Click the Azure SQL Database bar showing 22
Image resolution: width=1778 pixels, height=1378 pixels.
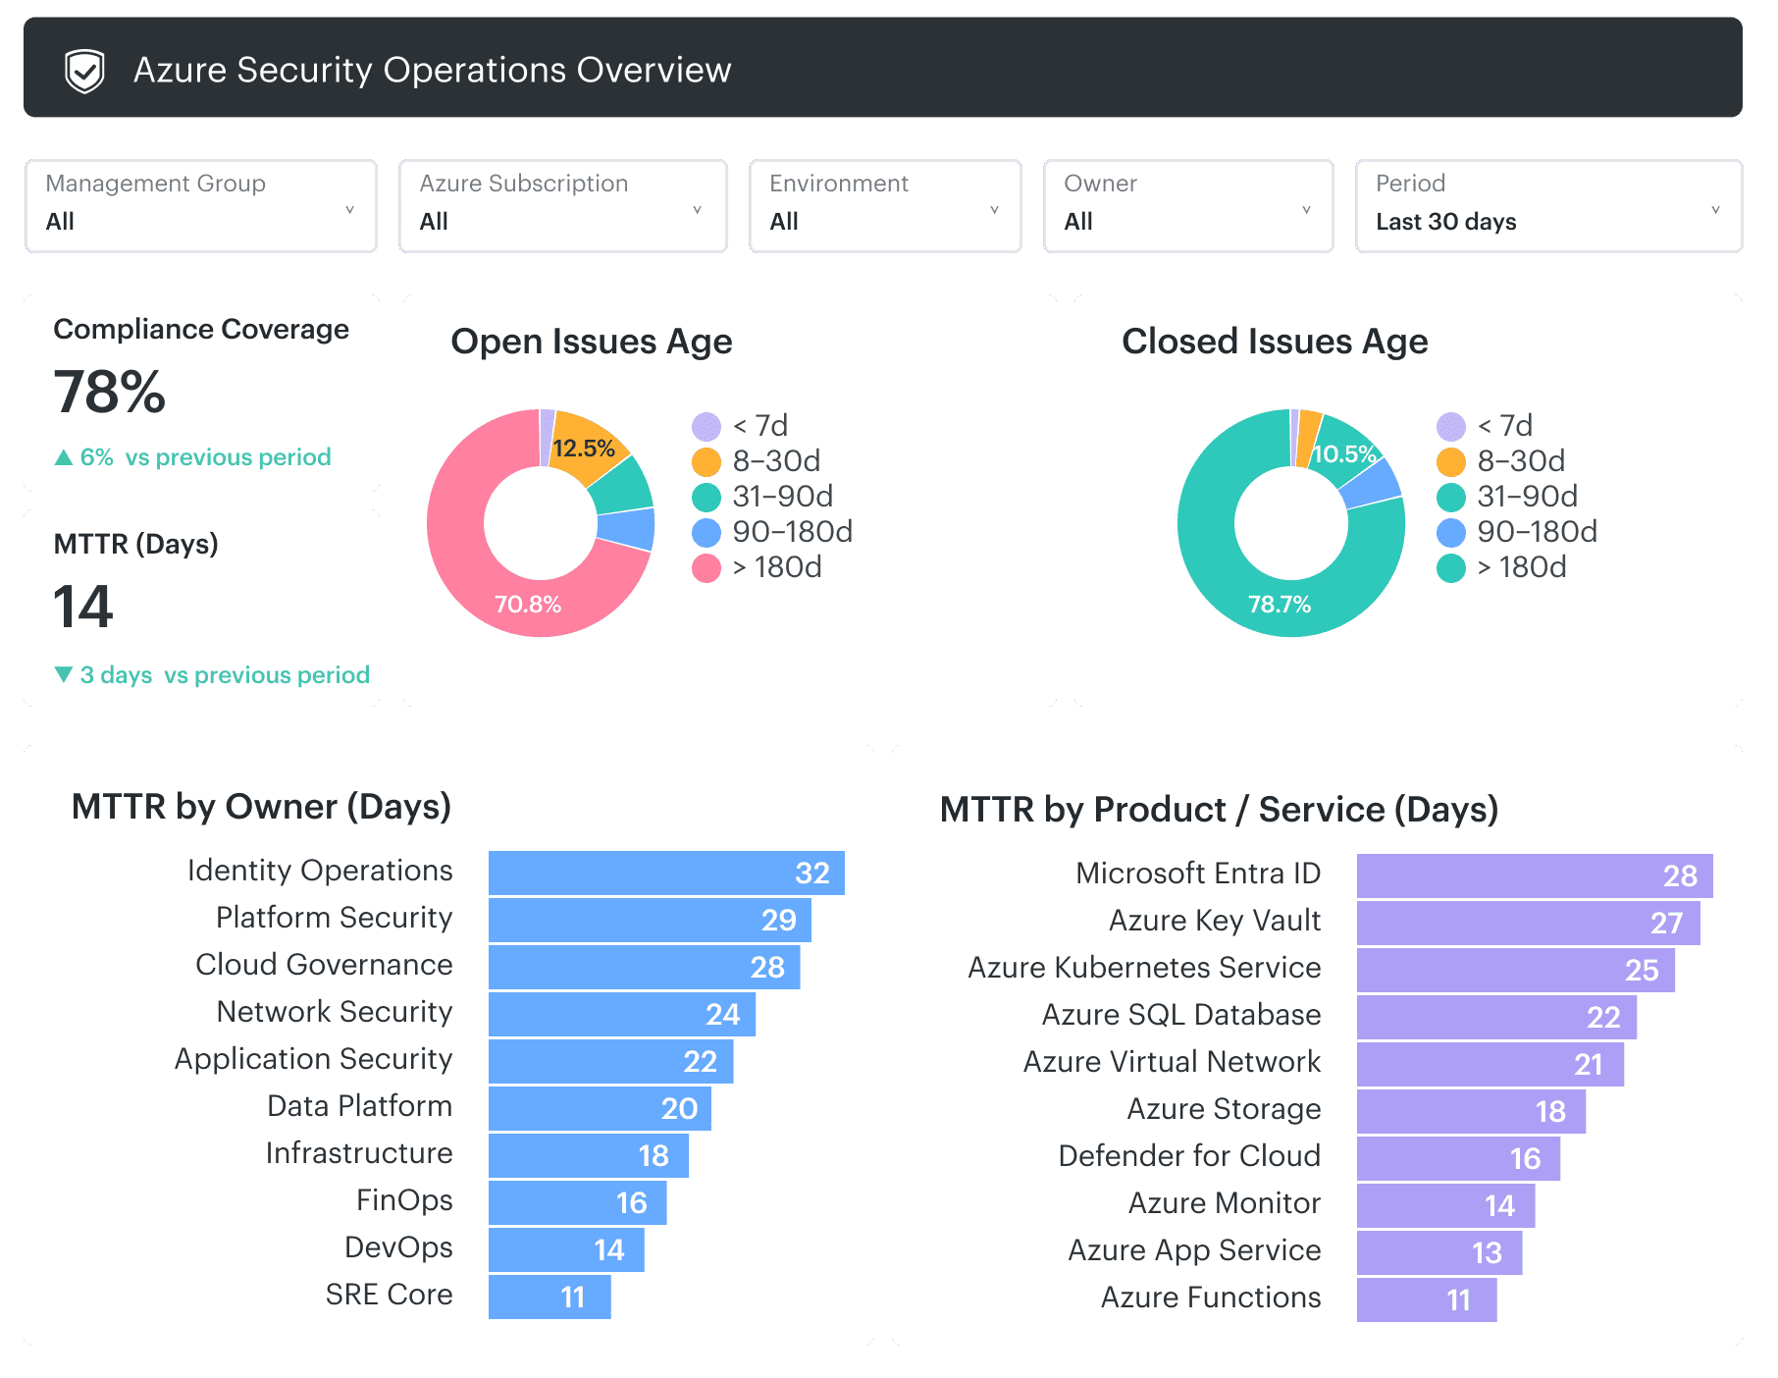coord(1496,1017)
